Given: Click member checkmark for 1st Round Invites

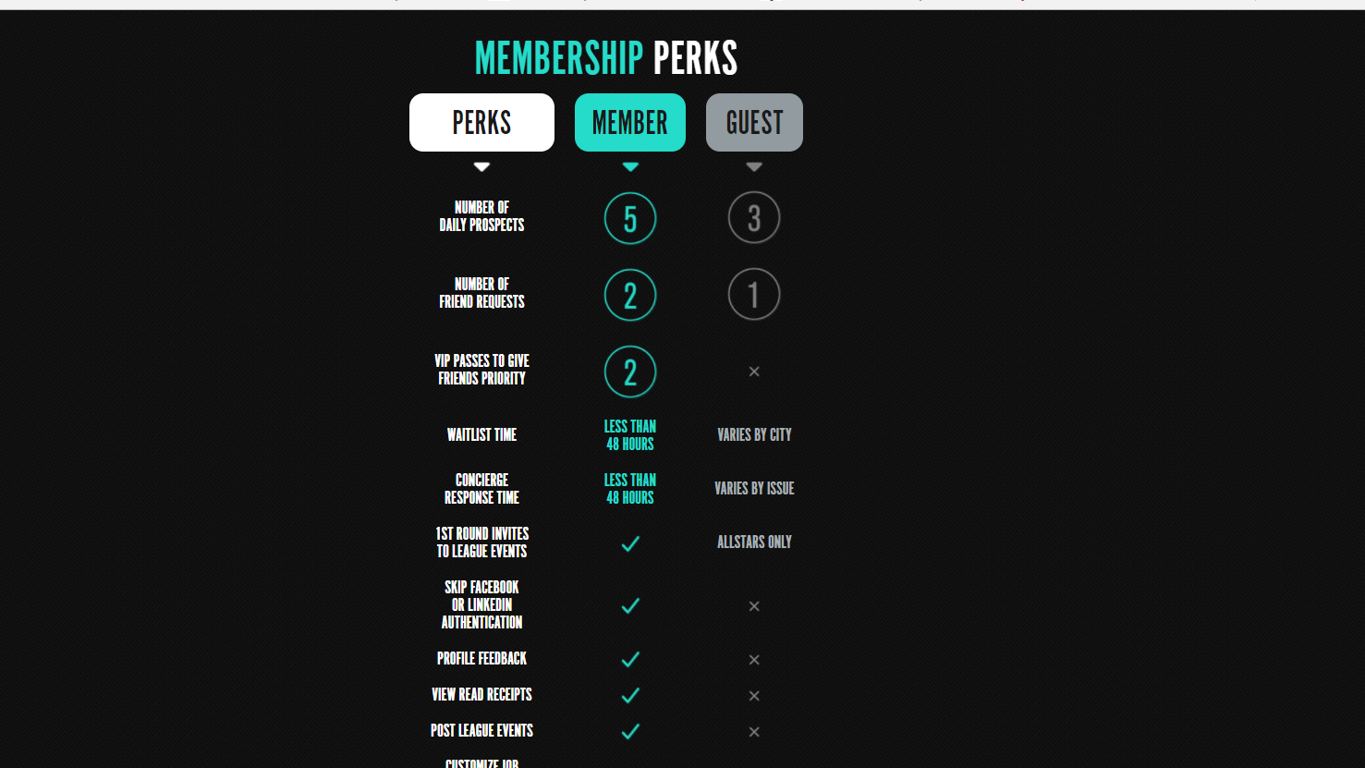Looking at the screenshot, I should 630,543.
